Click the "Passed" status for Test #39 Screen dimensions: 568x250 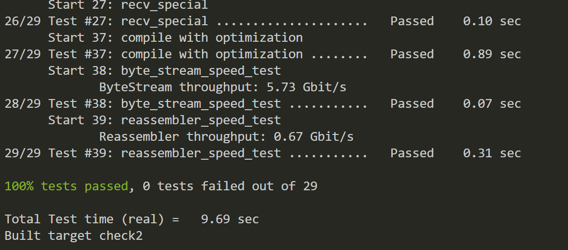tap(412, 153)
